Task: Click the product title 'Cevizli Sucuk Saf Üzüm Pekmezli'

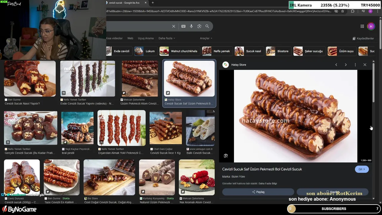Action: point(262,169)
